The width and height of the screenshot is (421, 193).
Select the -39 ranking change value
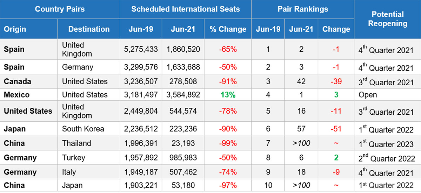coord(336,81)
